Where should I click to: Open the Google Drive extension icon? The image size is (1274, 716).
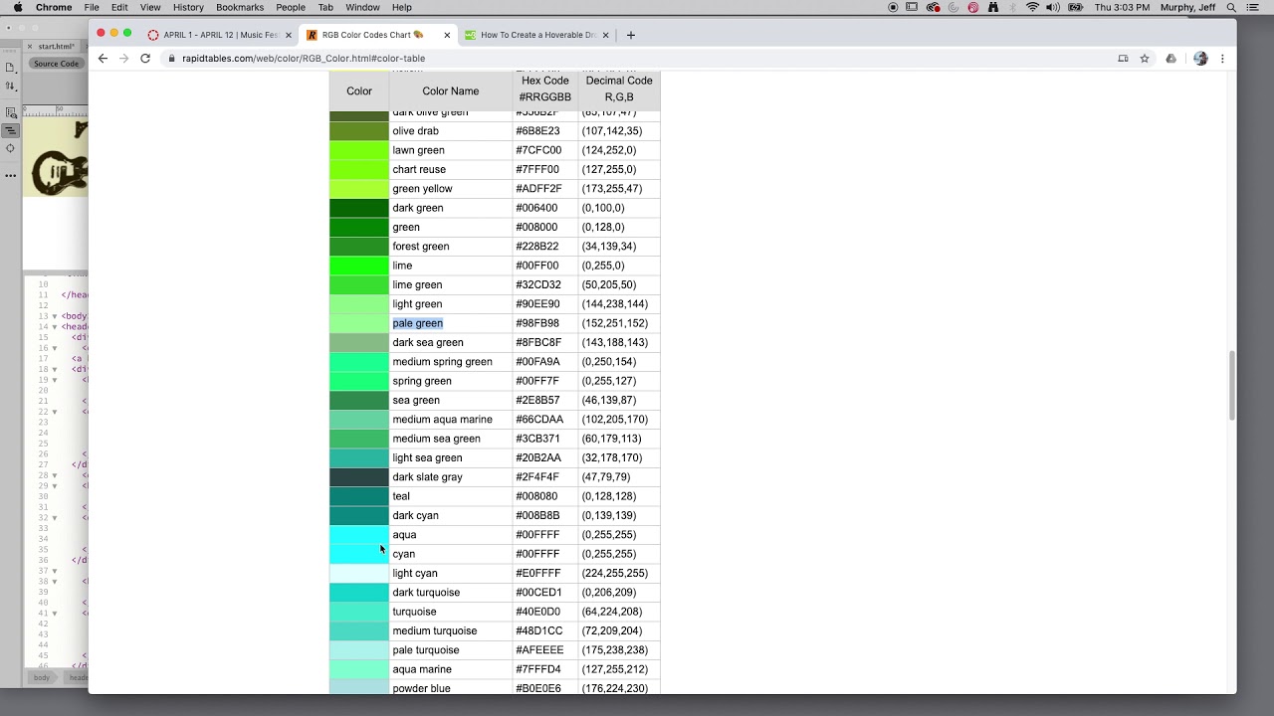tap(1170, 59)
